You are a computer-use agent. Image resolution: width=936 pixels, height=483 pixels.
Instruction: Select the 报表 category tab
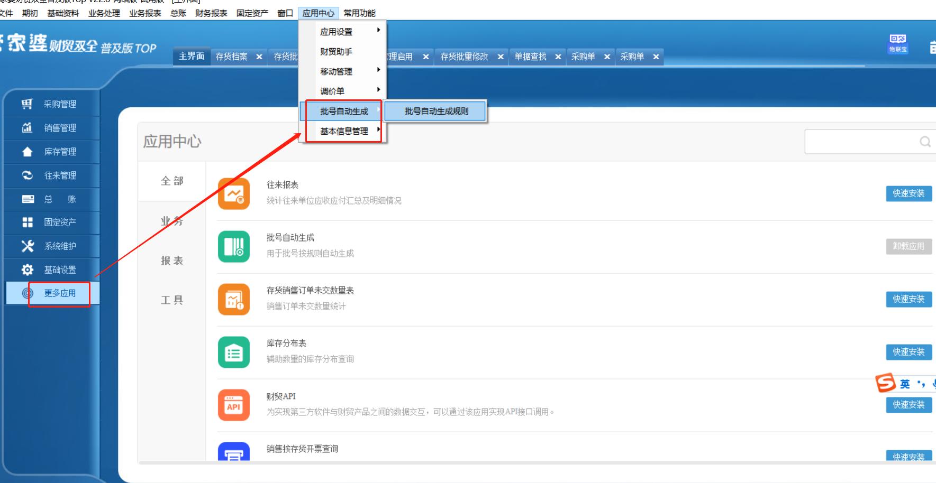172,261
